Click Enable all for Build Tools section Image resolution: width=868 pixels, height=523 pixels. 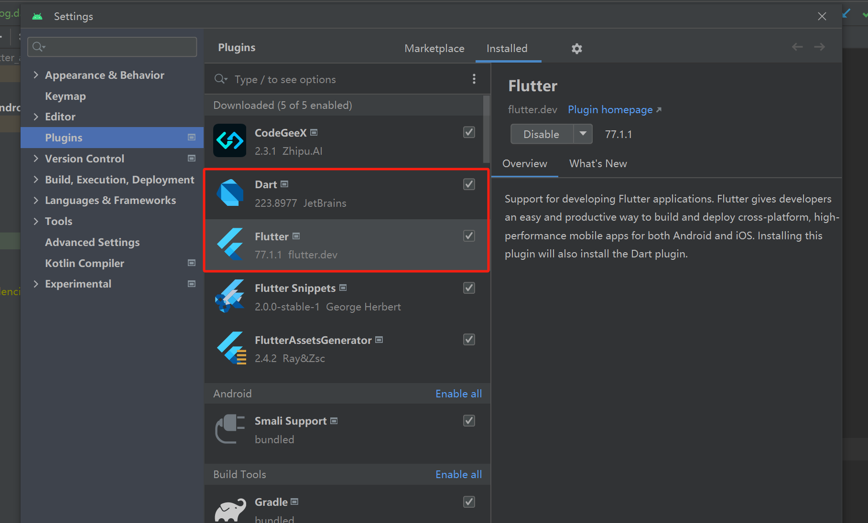[458, 474]
